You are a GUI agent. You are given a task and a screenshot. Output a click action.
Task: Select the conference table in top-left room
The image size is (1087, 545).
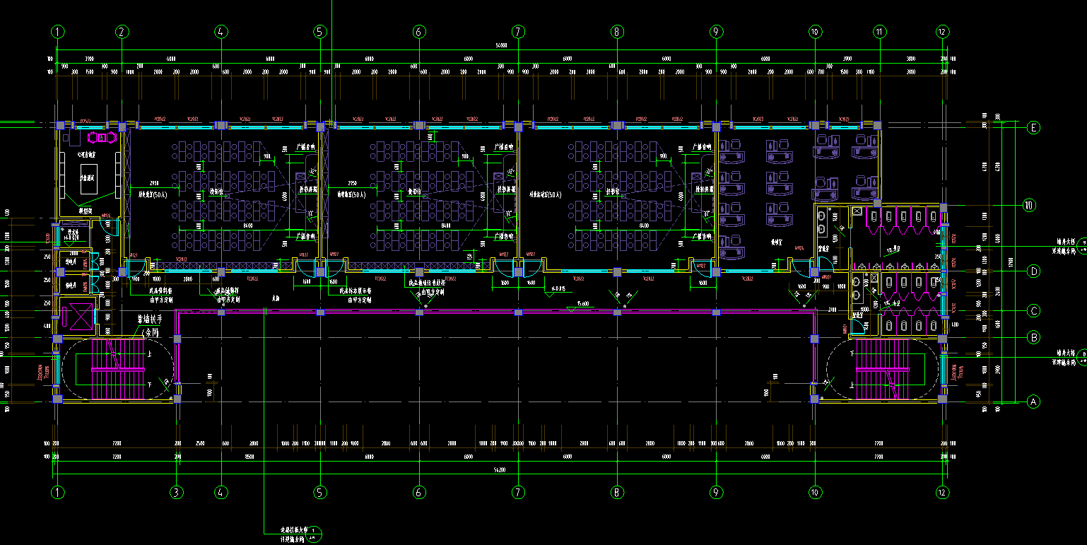pyautogui.click(x=89, y=180)
